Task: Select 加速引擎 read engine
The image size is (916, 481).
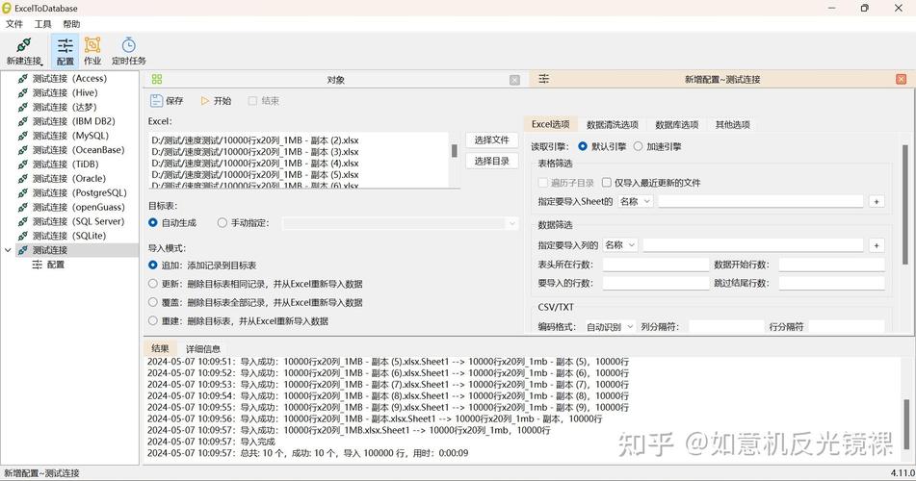Action: (x=638, y=146)
